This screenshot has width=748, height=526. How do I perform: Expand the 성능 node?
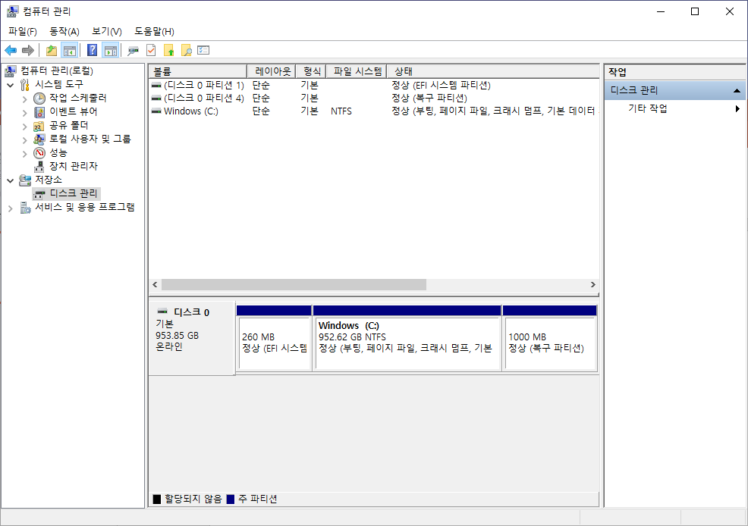[25, 154]
